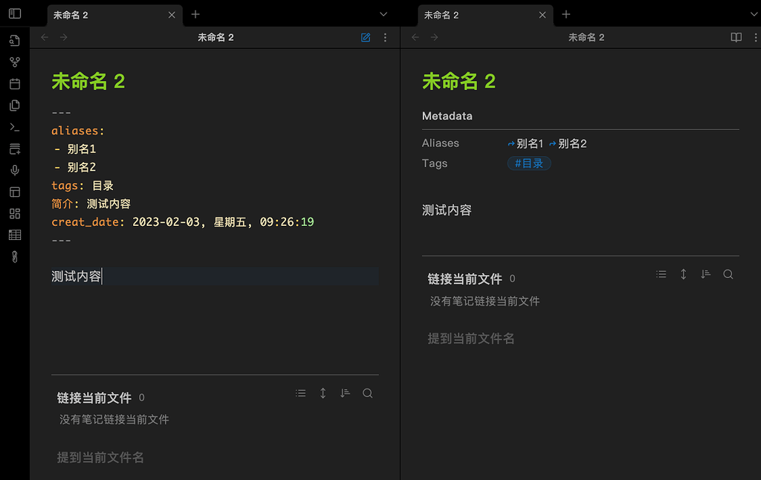
Task: Click the table plugin icon in the ribbon
Action: click(15, 235)
